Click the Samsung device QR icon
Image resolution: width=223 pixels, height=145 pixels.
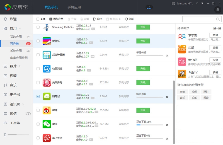point(173,3)
